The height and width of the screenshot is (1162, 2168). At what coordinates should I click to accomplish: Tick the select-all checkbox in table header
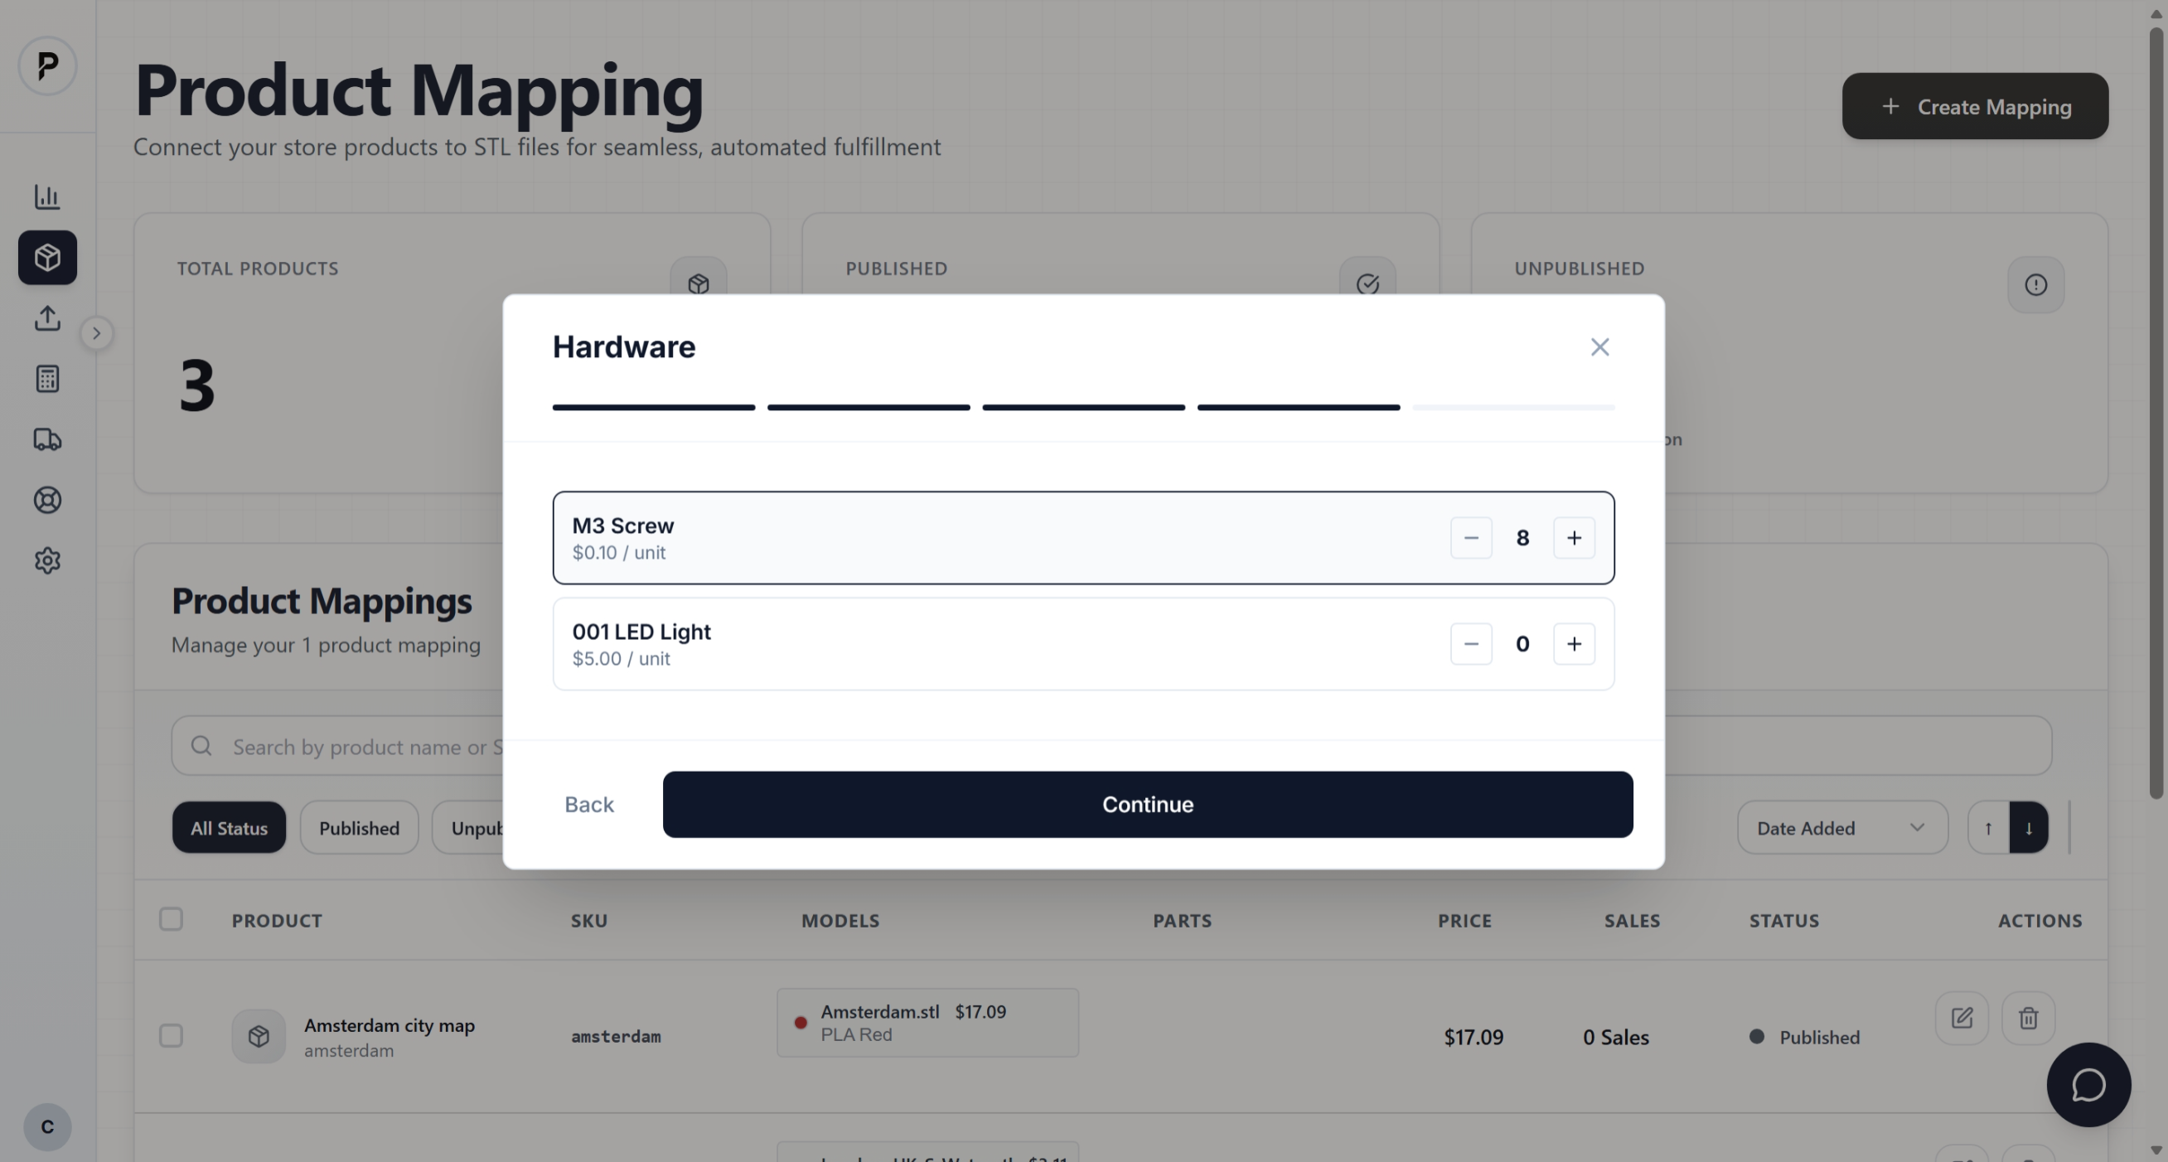click(171, 919)
